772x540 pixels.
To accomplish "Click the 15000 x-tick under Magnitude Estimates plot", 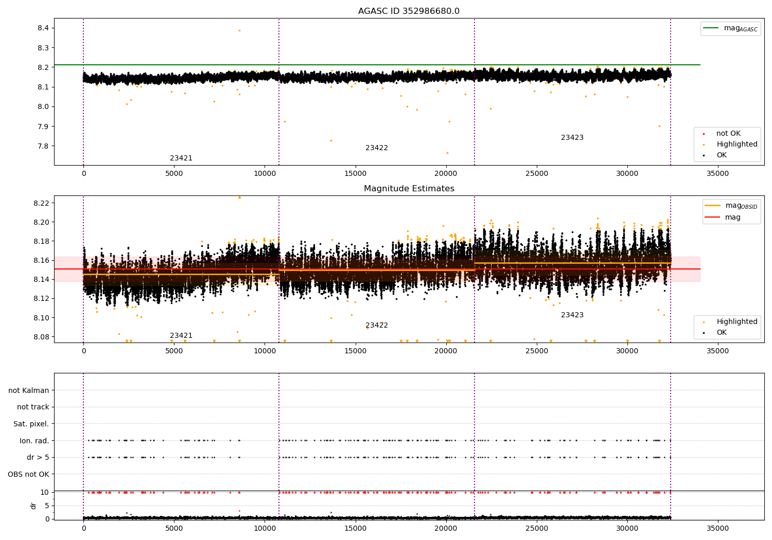I will click(x=355, y=351).
